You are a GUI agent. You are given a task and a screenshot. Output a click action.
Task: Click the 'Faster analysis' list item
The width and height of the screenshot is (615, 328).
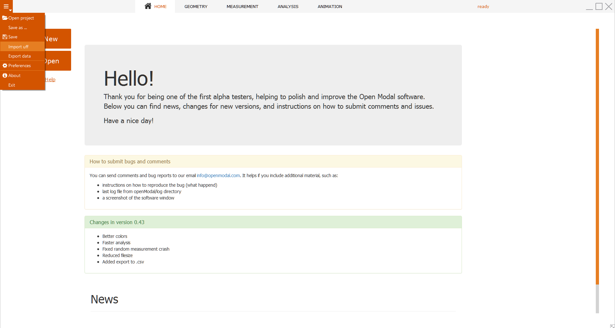[116, 243]
